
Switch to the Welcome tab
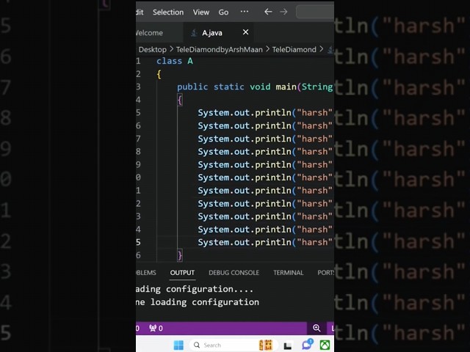pyautogui.click(x=150, y=32)
